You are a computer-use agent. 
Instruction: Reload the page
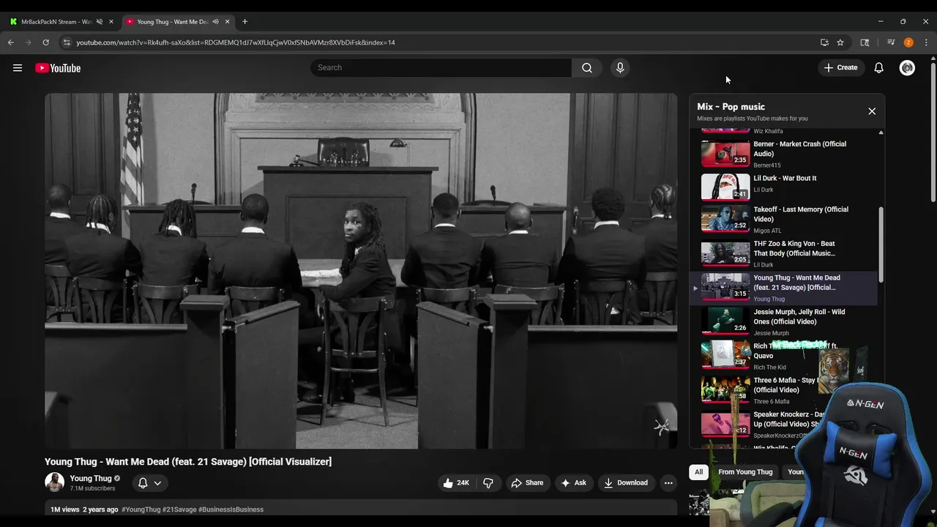tap(46, 42)
